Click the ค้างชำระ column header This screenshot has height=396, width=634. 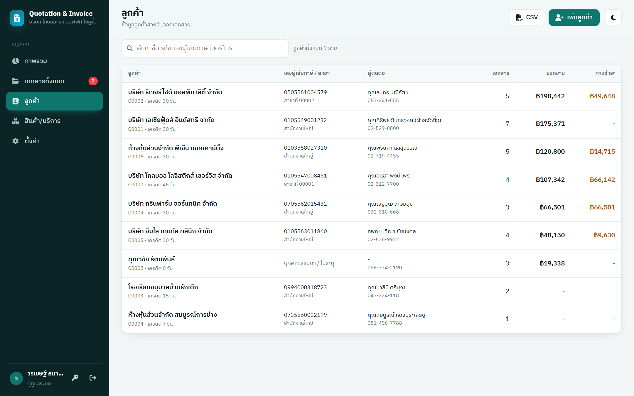605,73
